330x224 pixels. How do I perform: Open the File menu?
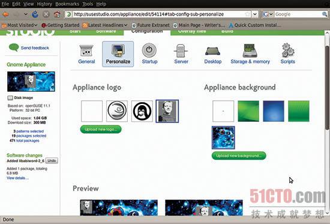pyautogui.click(x=5, y=4)
